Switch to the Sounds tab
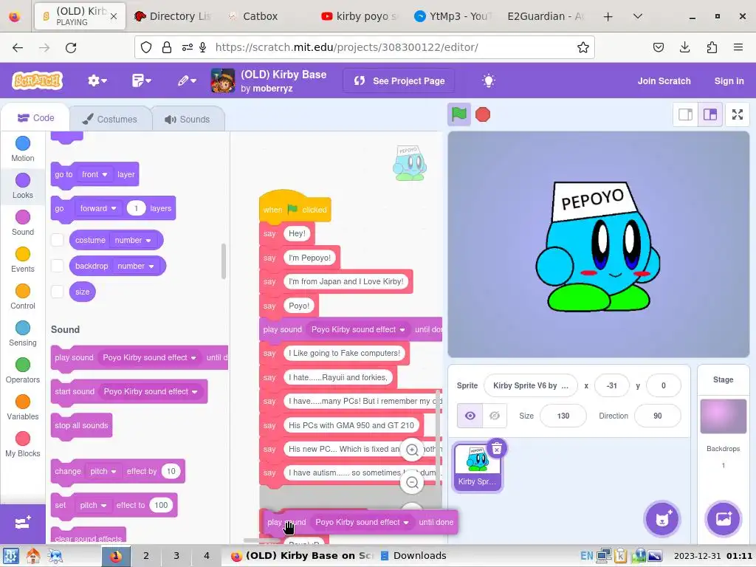The image size is (756, 567). [188, 119]
